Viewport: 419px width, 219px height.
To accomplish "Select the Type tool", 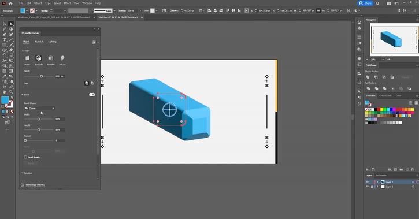I will pos(5,39).
